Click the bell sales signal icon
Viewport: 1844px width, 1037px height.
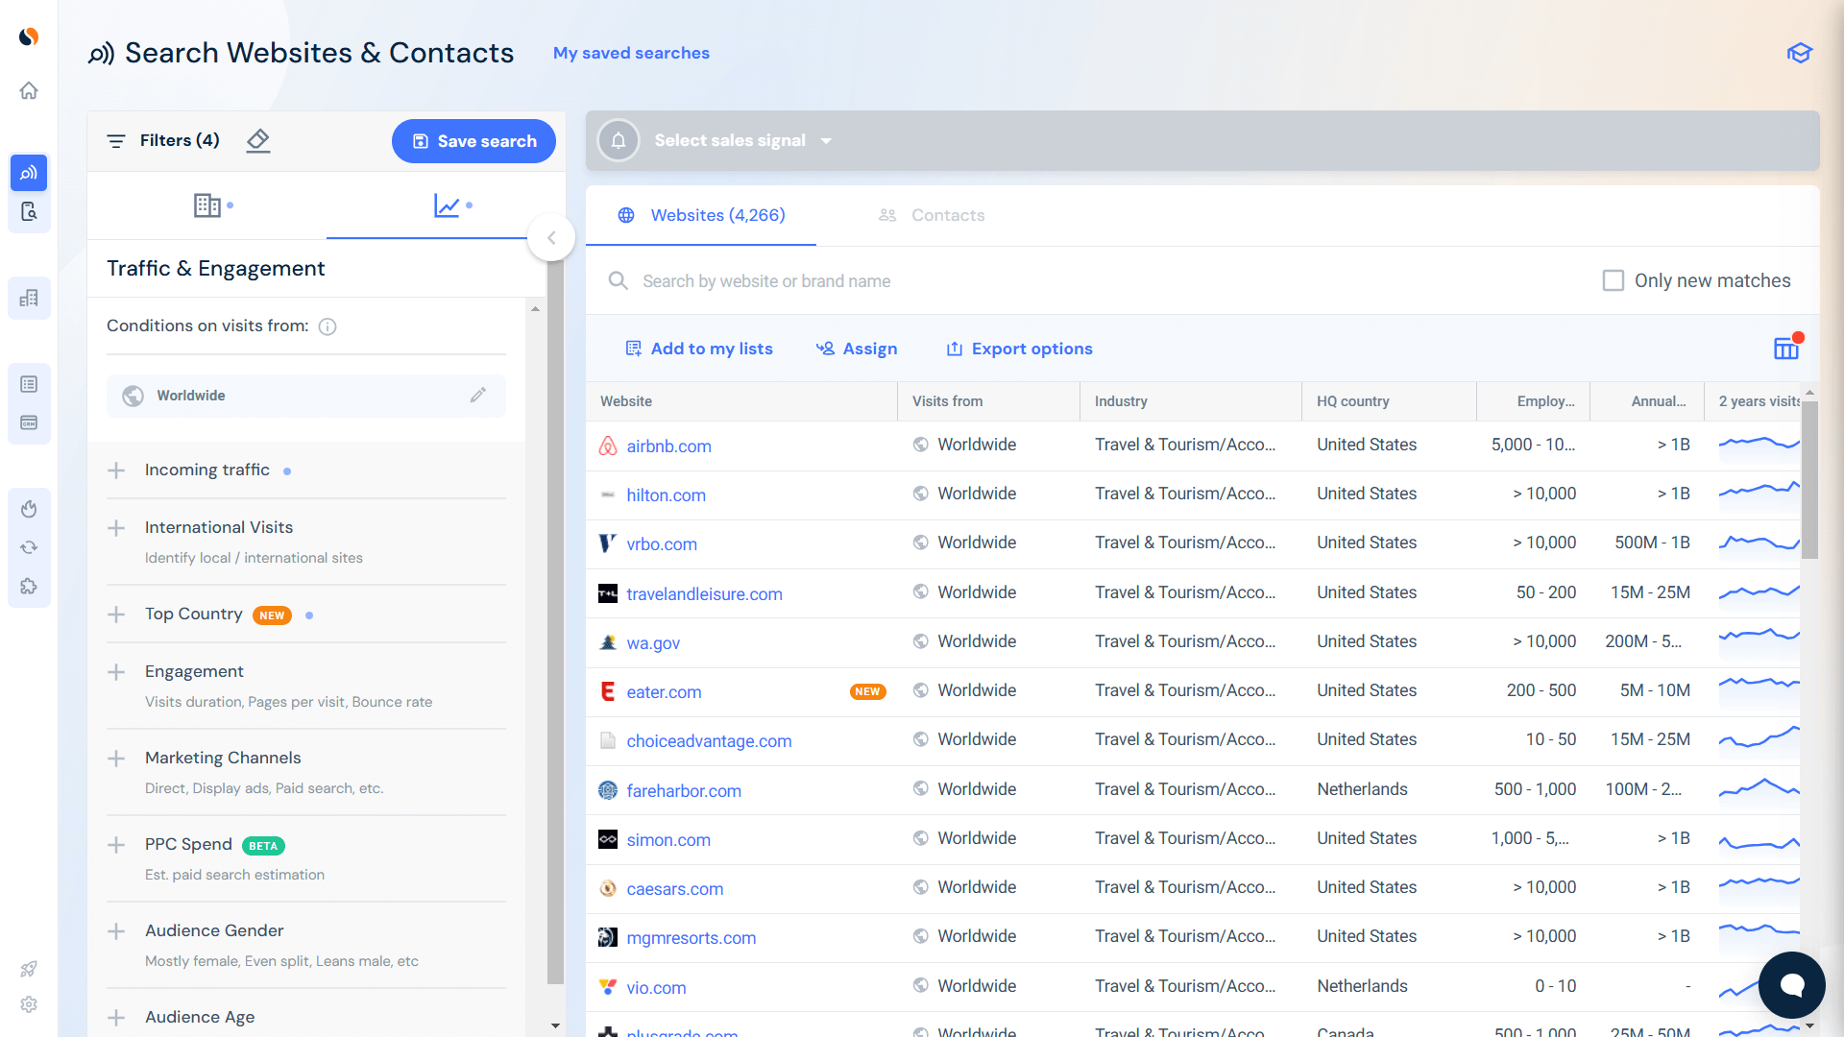[x=619, y=140]
